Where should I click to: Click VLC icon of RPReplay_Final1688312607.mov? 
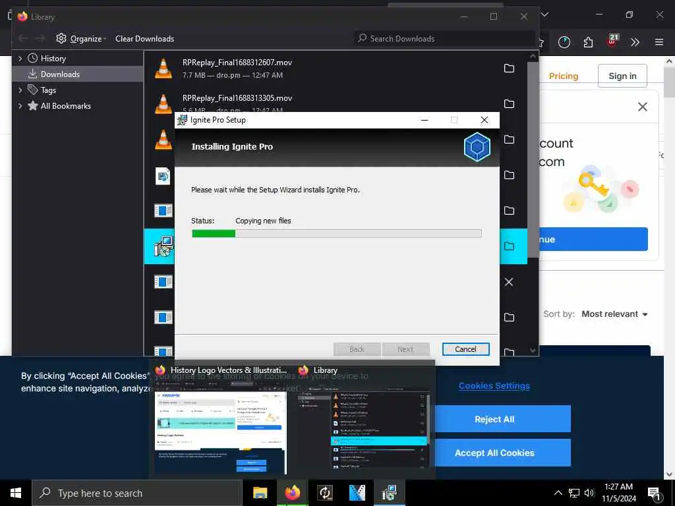click(x=163, y=69)
